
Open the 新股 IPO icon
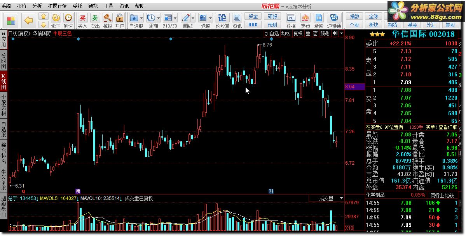319,18
